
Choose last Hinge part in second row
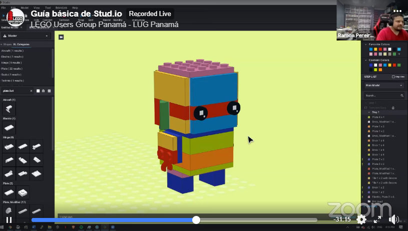[x=37, y=160]
